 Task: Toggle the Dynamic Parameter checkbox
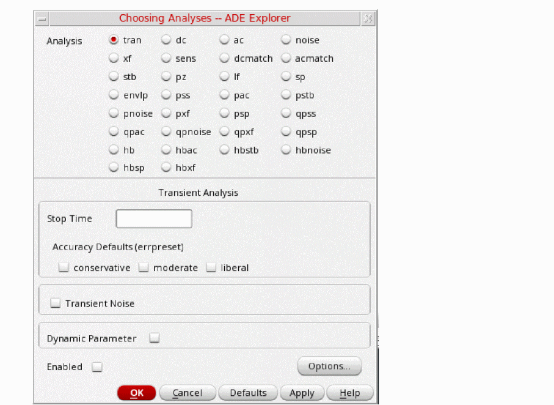click(x=155, y=338)
